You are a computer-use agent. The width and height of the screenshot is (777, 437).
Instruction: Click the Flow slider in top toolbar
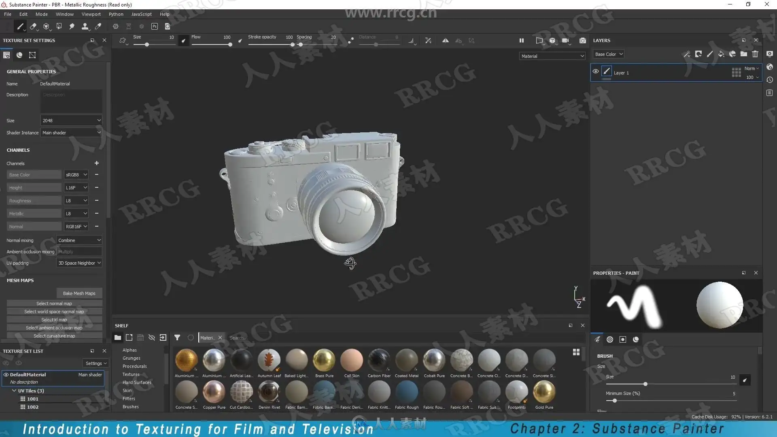[211, 45]
